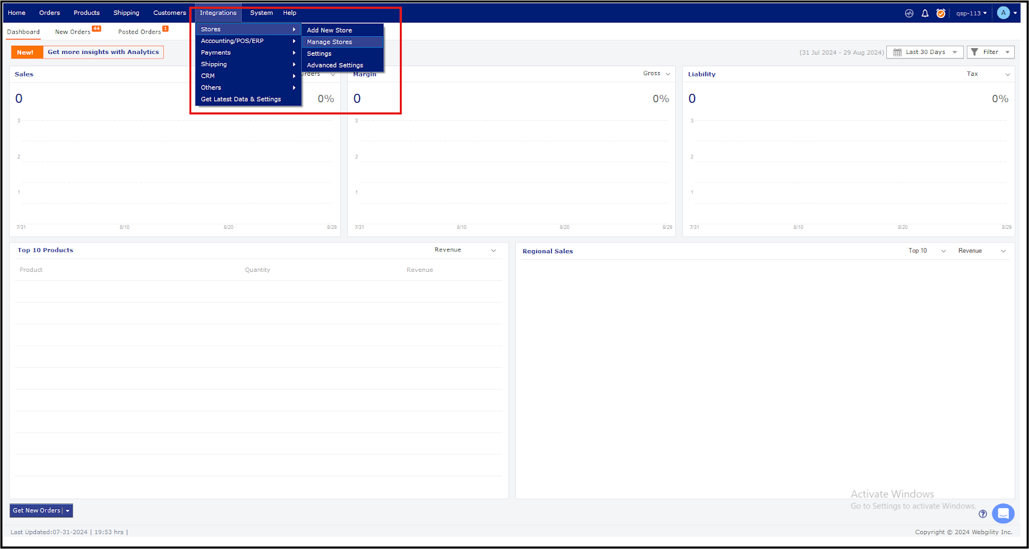The width and height of the screenshot is (1029, 549).
Task: Choose Manage Stores
Action: (x=342, y=42)
